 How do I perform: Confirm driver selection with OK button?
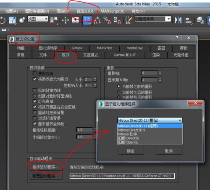pyautogui.click(x=131, y=151)
